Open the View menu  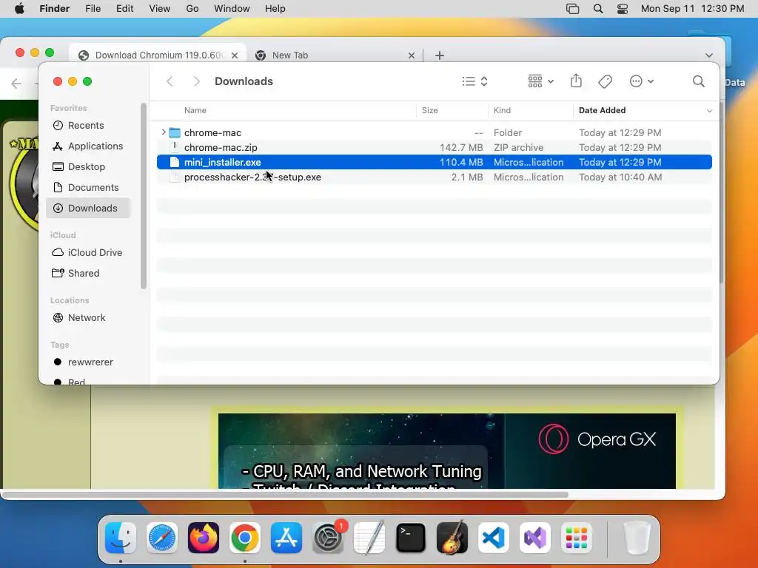point(160,9)
